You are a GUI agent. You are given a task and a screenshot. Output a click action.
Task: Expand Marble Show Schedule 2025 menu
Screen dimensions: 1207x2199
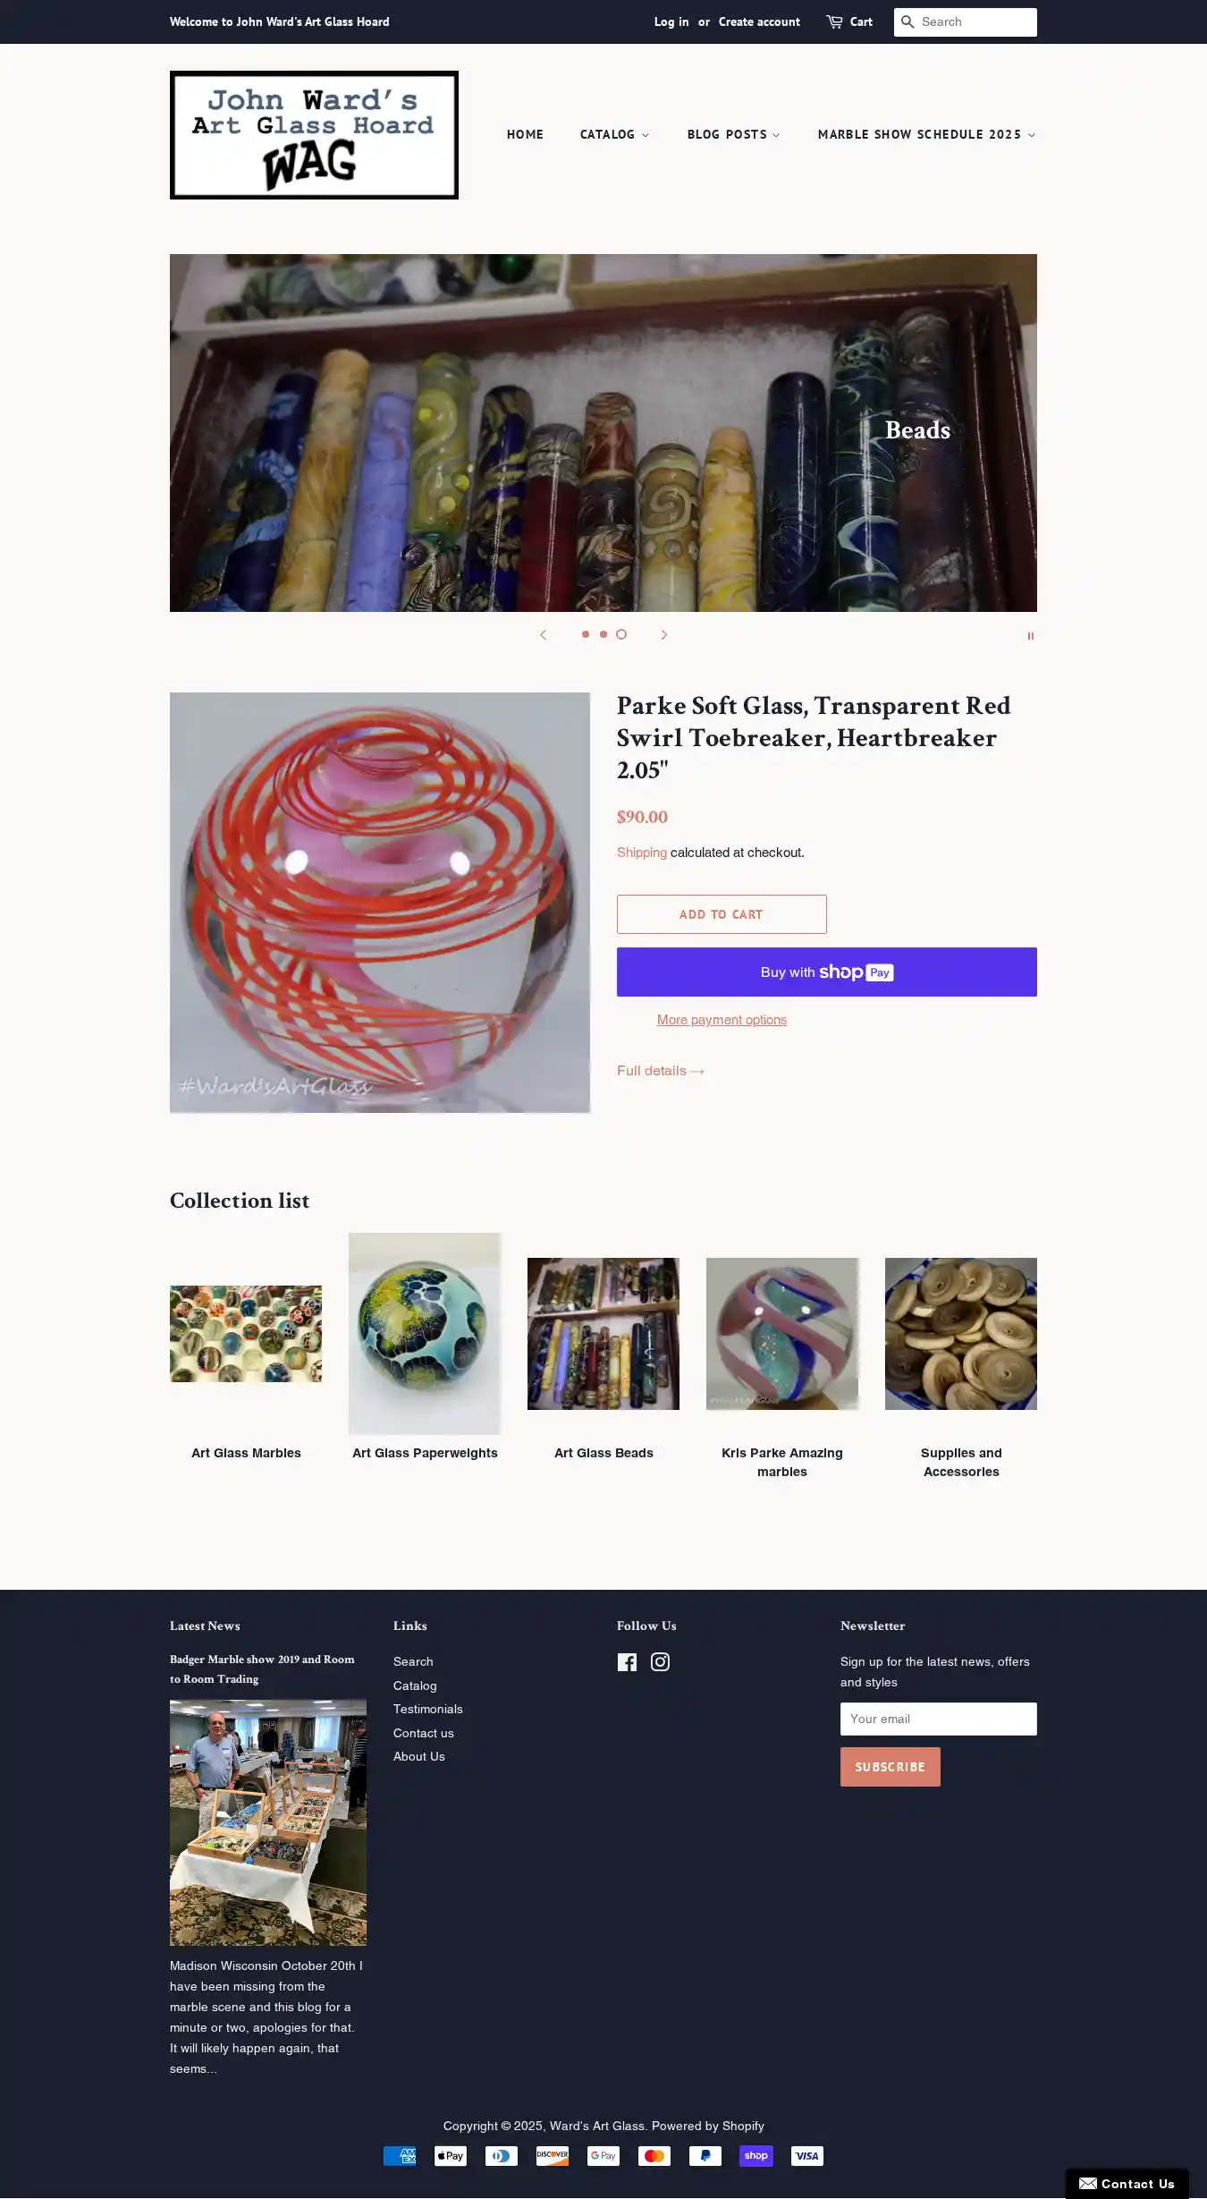tap(926, 134)
